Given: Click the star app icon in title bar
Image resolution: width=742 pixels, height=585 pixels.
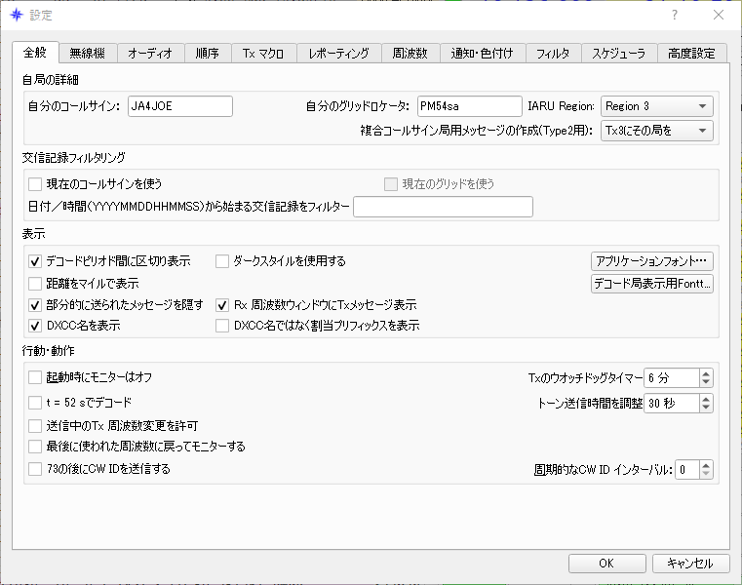Looking at the screenshot, I should point(17,16).
